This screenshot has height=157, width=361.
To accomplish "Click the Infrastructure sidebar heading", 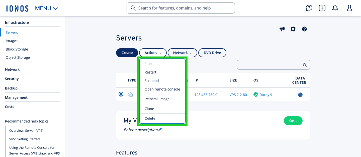I will coord(17,22).
